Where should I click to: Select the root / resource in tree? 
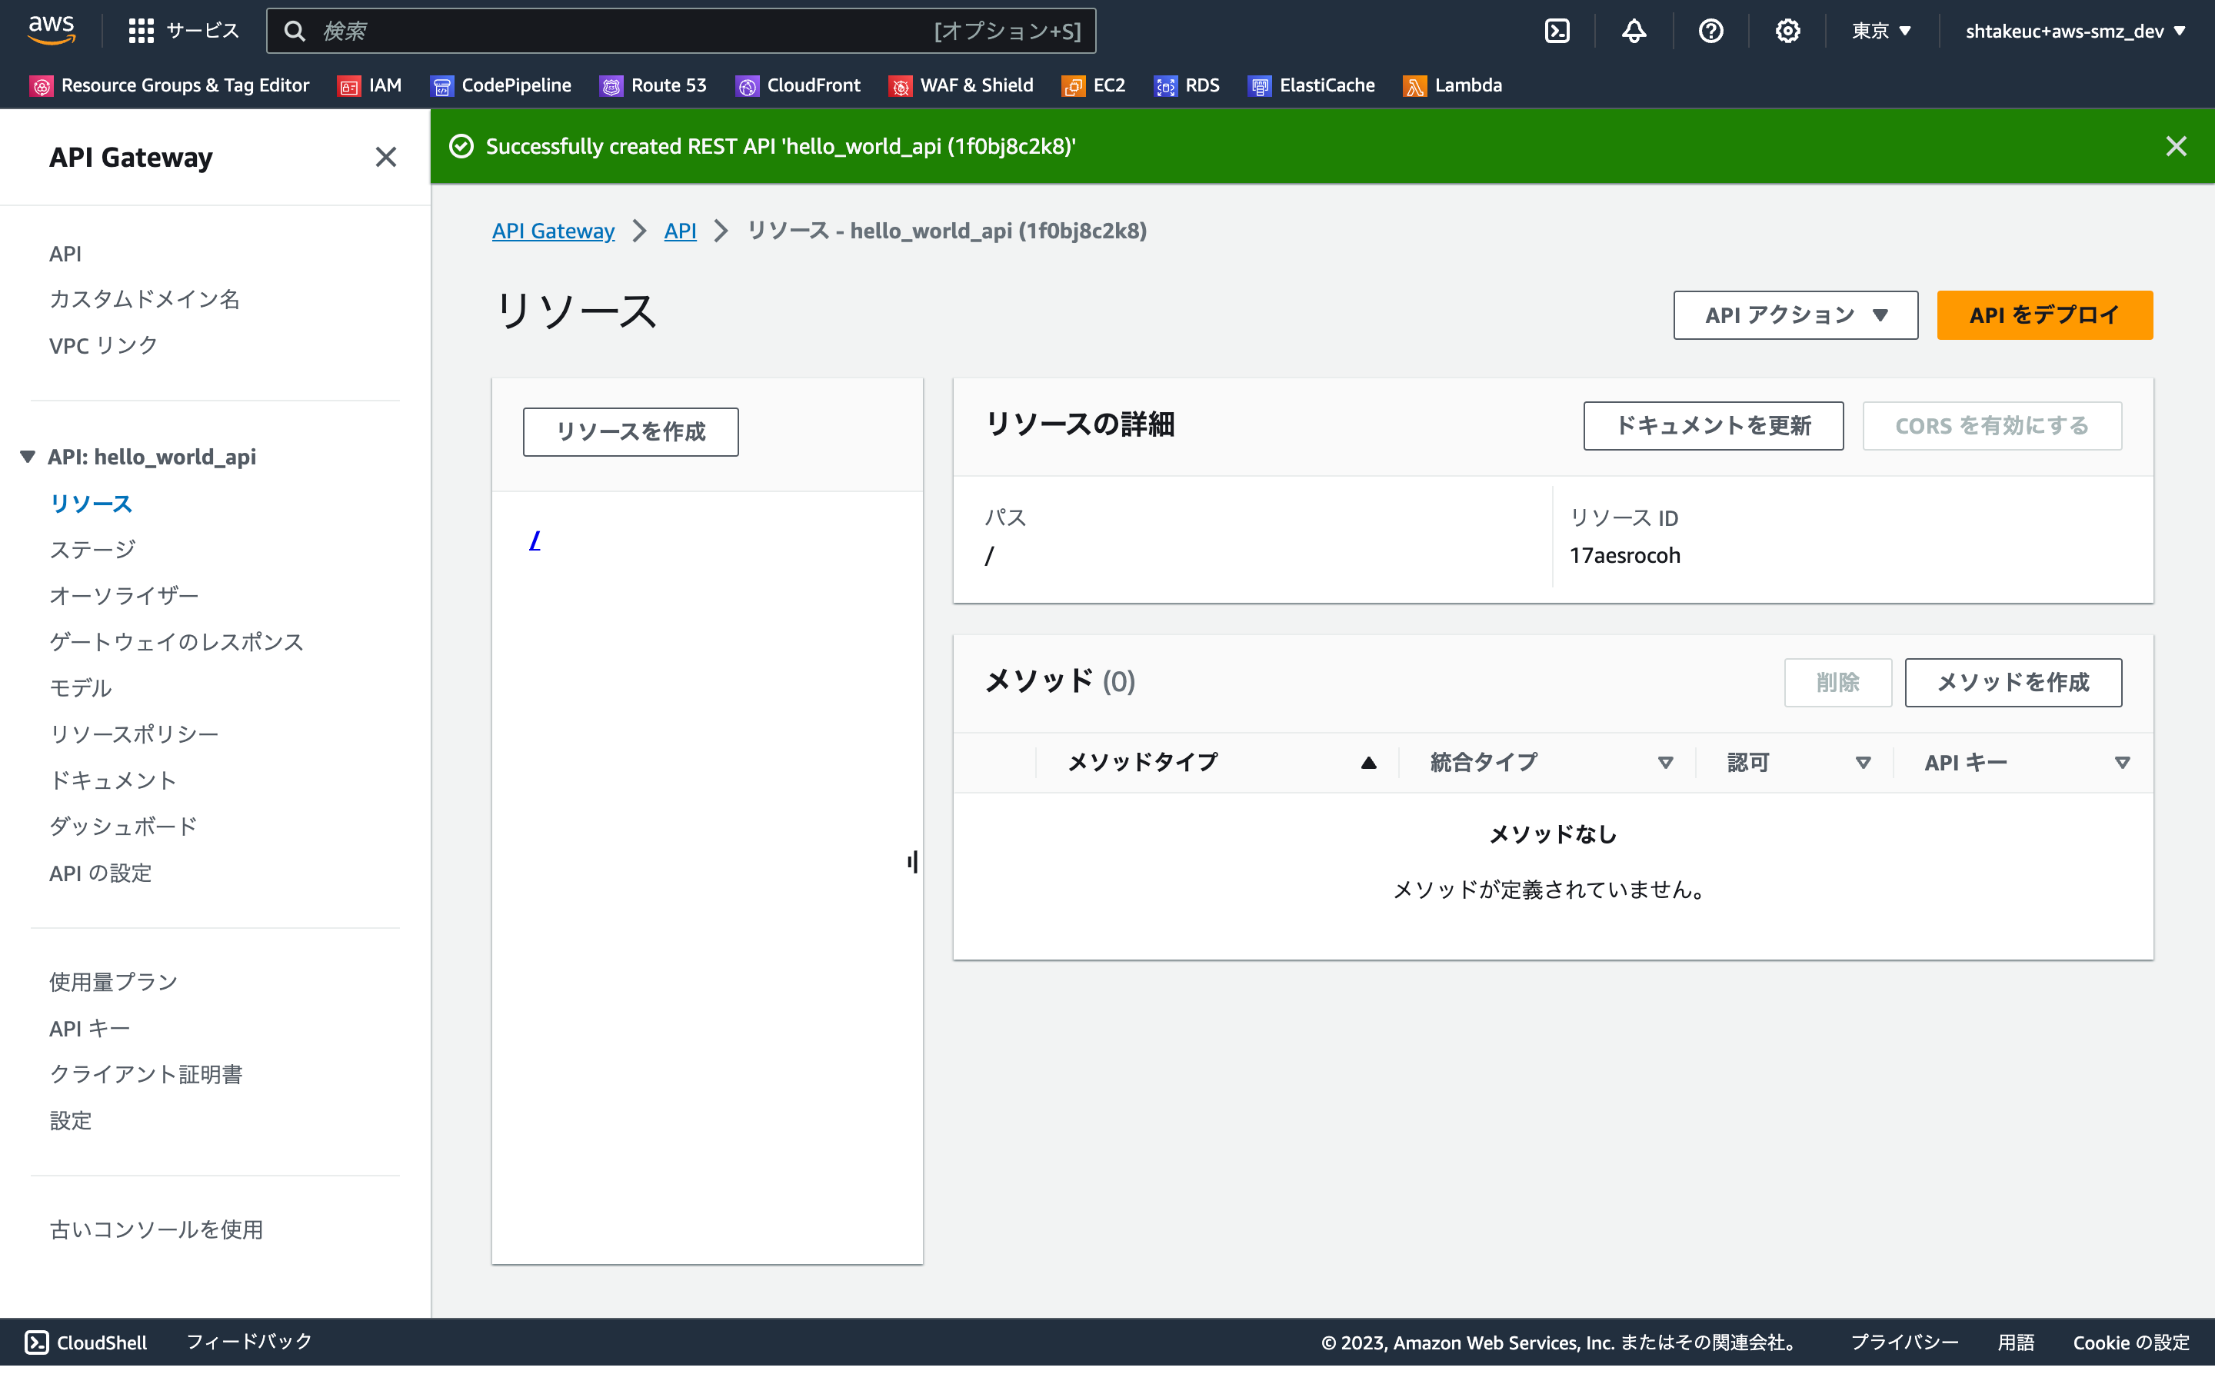click(x=535, y=541)
